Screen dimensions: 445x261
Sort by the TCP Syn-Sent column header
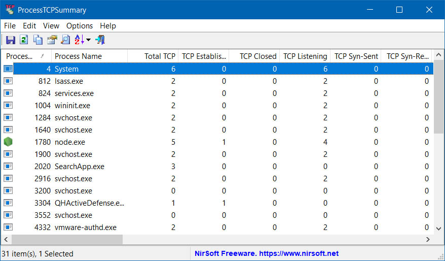[356, 56]
